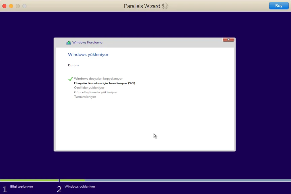Viewport: 291px width, 194px height.
Task: Click the Parallels Wizard window title
Action: point(142,6)
